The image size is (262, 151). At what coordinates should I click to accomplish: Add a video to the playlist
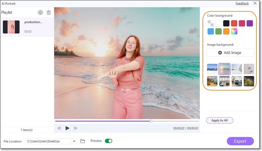tap(40, 13)
